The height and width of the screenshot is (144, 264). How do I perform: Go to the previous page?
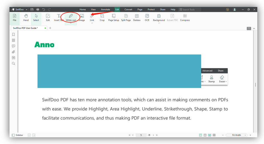click(133, 135)
